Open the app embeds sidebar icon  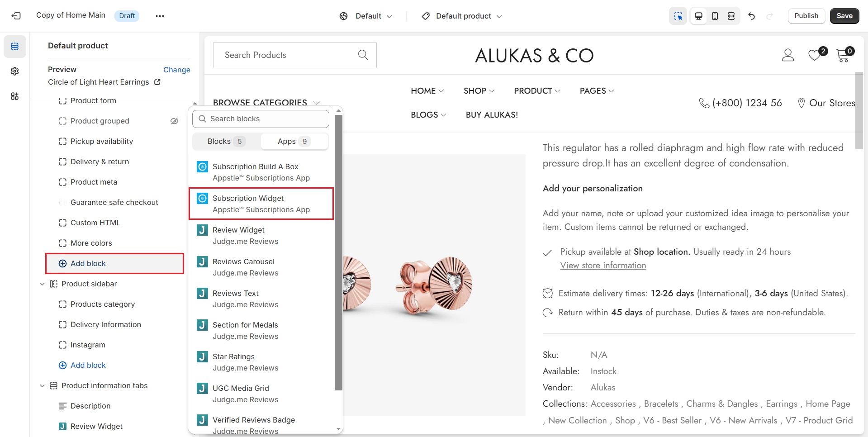pyautogui.click(x=15, y=96)
